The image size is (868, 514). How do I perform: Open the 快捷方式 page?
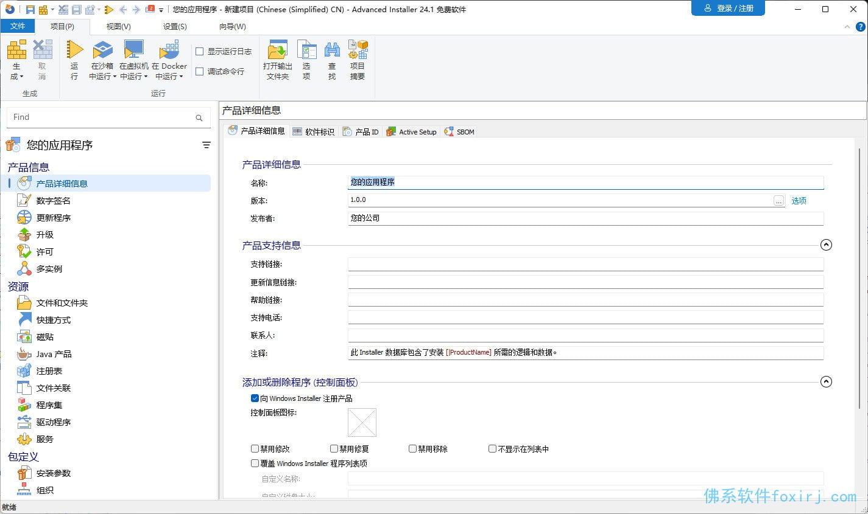(x=54, y=320)
